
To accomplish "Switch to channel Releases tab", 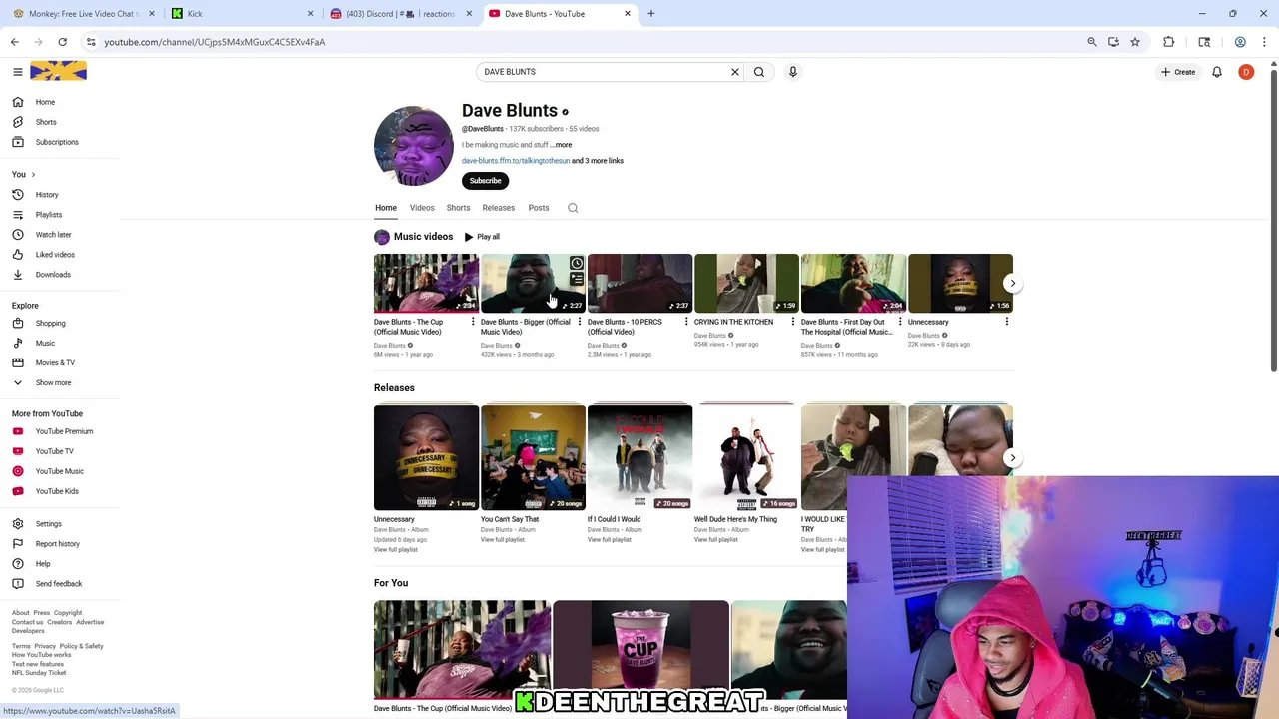I will (x=498, y=208).
